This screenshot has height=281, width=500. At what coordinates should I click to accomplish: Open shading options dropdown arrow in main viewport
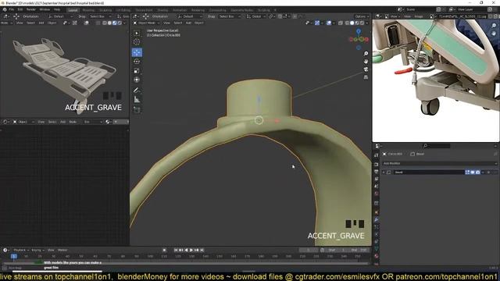click(x=367, y=23)
